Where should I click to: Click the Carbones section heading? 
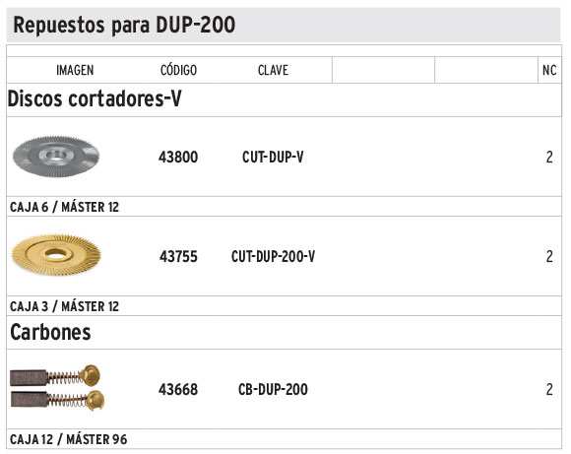coord(50,332)
